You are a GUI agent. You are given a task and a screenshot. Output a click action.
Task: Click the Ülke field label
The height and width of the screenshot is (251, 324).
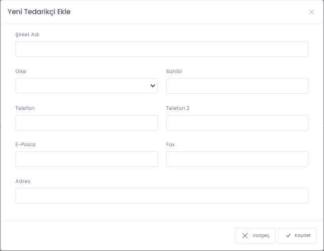21,71
